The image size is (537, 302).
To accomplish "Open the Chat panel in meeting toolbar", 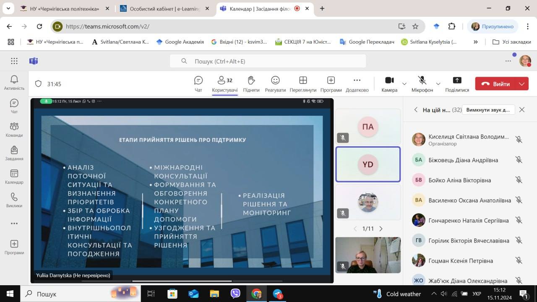I will click(198, 83).
